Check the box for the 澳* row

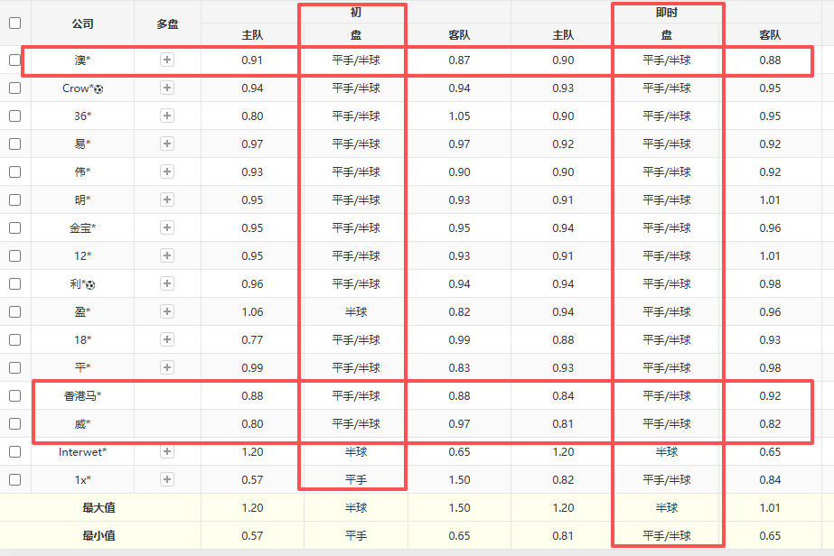(x=14, y=60)
